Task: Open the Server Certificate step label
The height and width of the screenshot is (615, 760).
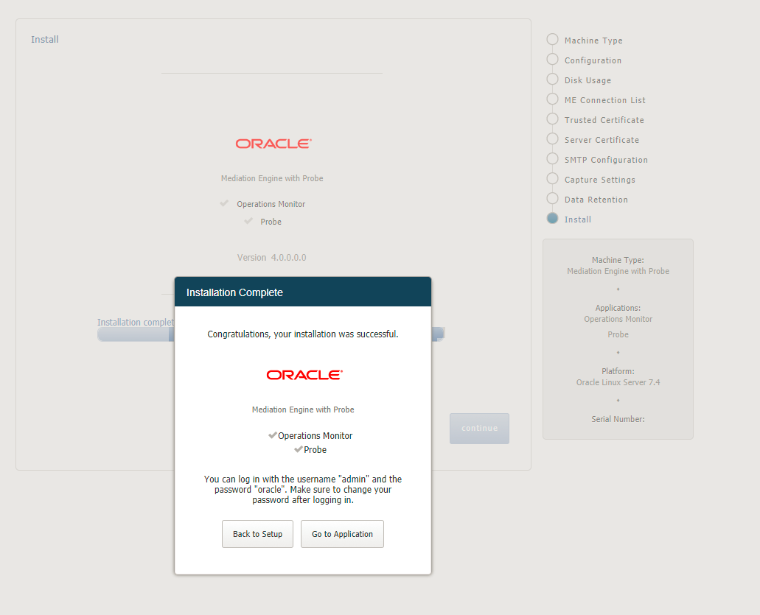Action: pos(602,140)
